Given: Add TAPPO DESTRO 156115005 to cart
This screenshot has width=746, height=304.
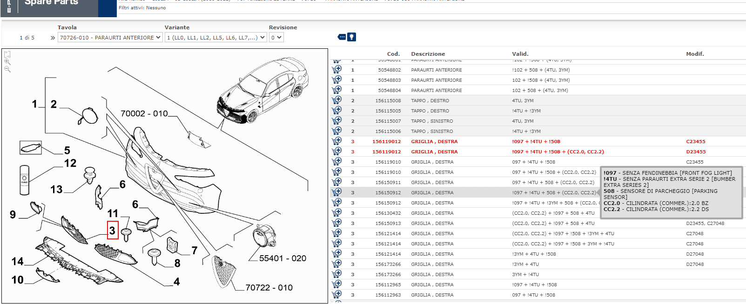Looking at the screenshot, I should tap(336, 111).
